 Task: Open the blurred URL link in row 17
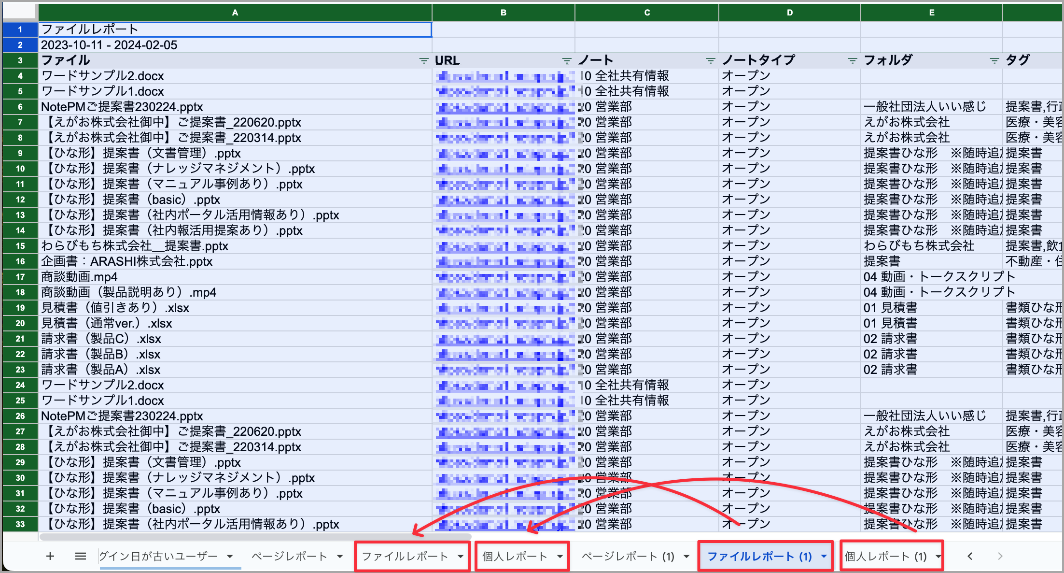[505, 277]
